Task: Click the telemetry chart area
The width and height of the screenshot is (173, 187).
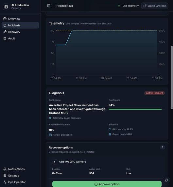Action: [x=107, y=53]
